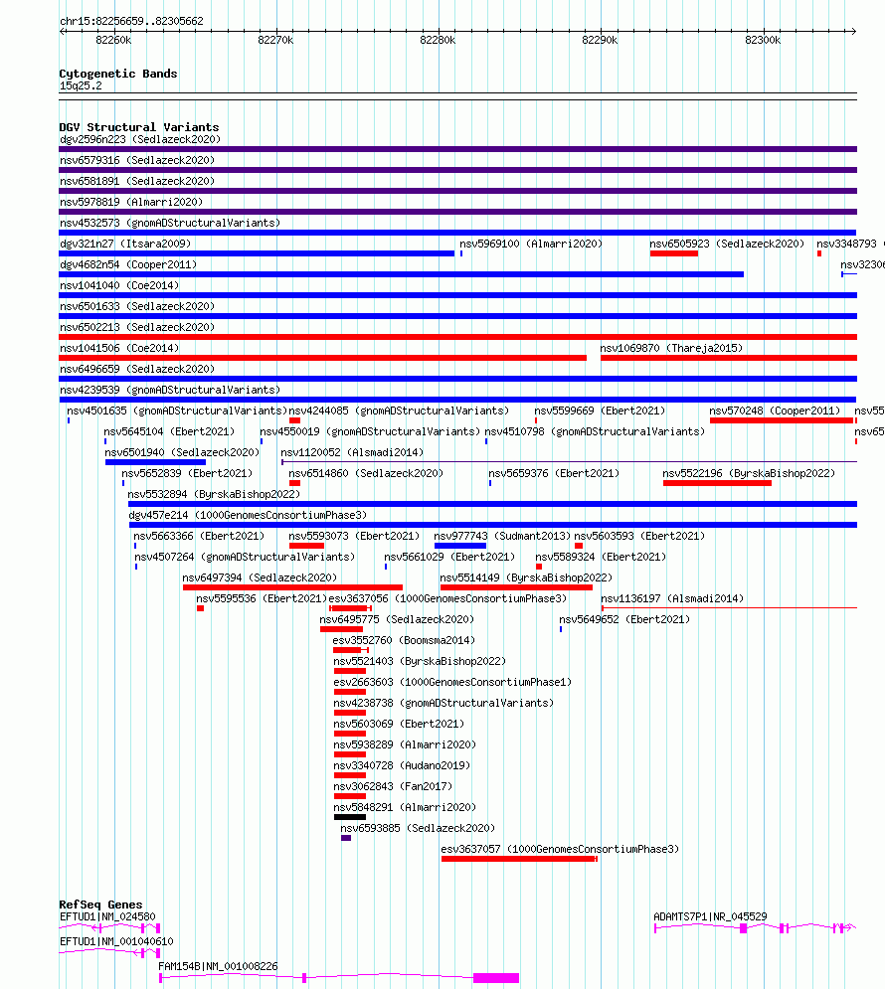Viewport: 885px width, 989px height.
Task: Open nsv5978819 (Almarri2020) variant entry
Action: 131,202
